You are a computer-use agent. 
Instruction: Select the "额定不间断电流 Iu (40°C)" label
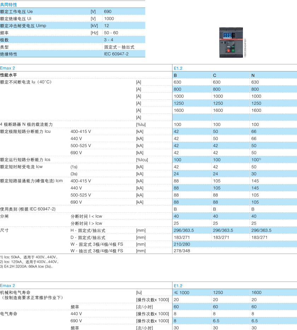click(26, 82)
